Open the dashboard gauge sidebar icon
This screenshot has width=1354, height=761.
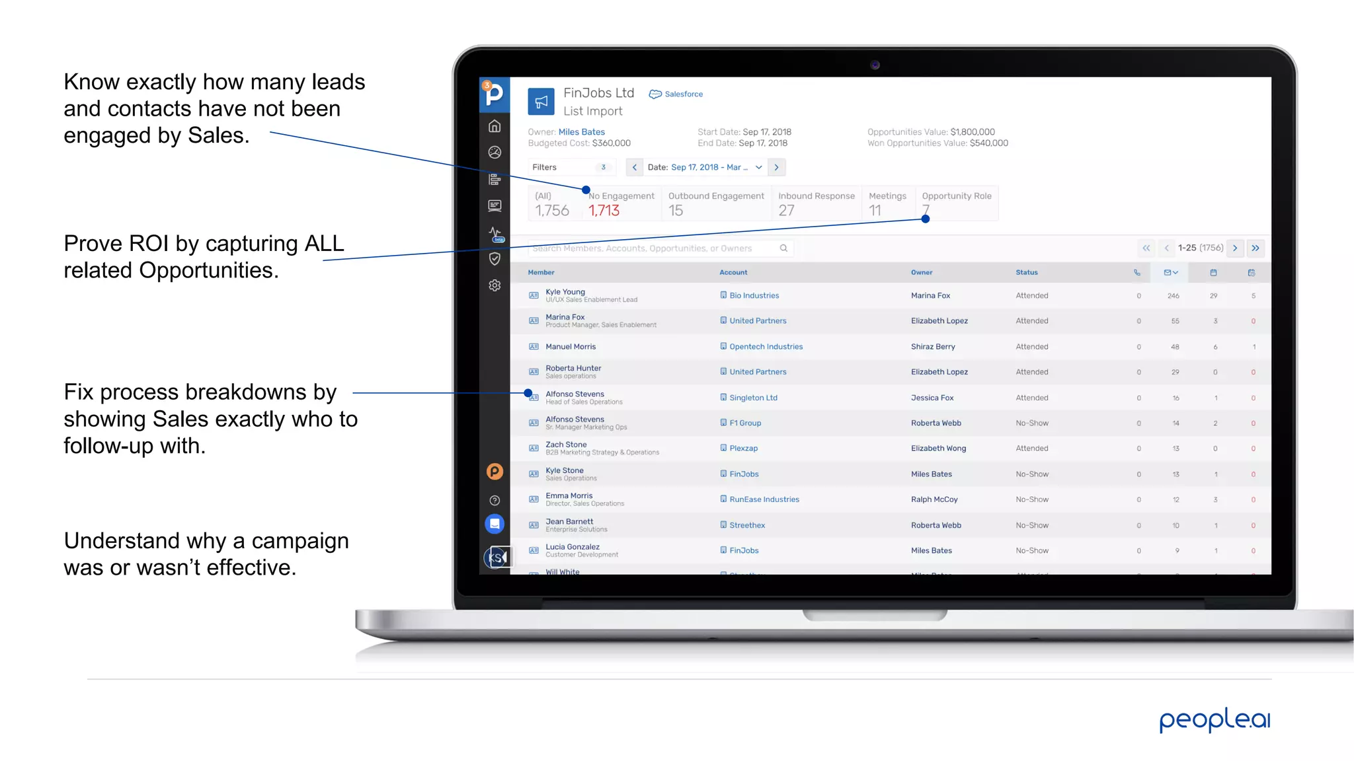point(495,153)
